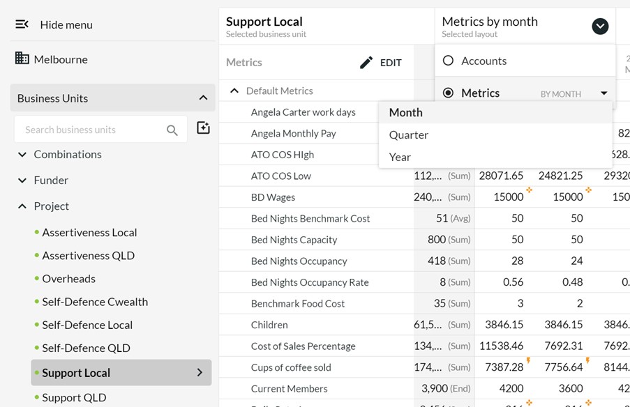The image size is (630, 407).
Task: Collapse the Business Units section
Action: (x=203, y=98)
